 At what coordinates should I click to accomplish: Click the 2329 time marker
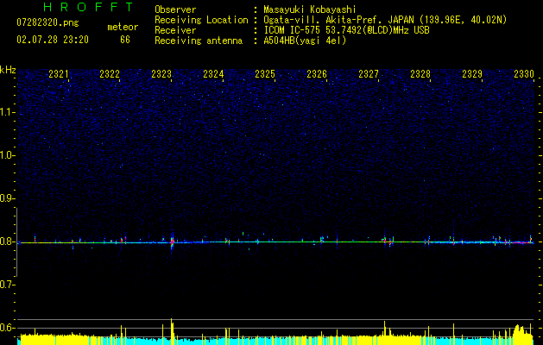[472, 74]
